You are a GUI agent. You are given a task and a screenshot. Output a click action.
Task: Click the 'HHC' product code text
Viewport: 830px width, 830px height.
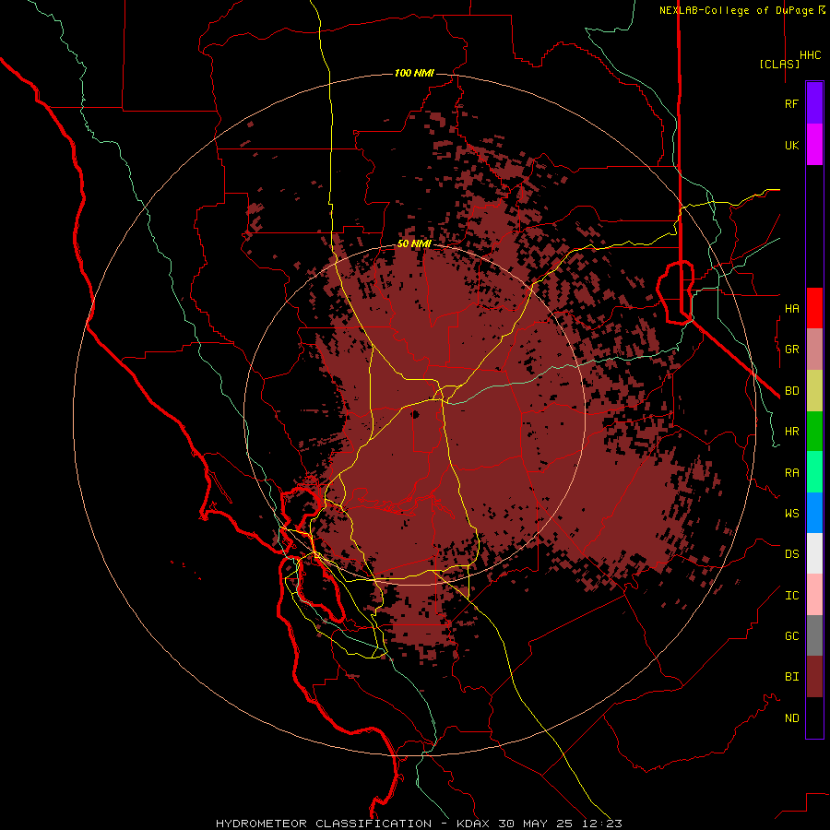coord(811,55)
